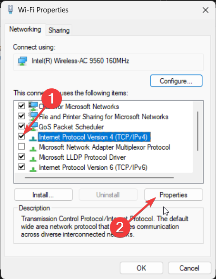216x279 pixels.
Task: Click the Properties button
Action: point(173,195)
